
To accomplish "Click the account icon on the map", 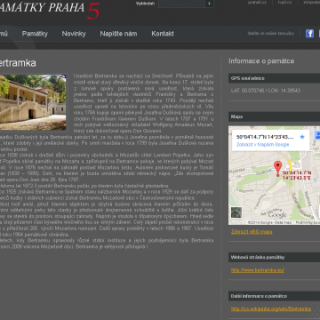I will tap(317, 135).
